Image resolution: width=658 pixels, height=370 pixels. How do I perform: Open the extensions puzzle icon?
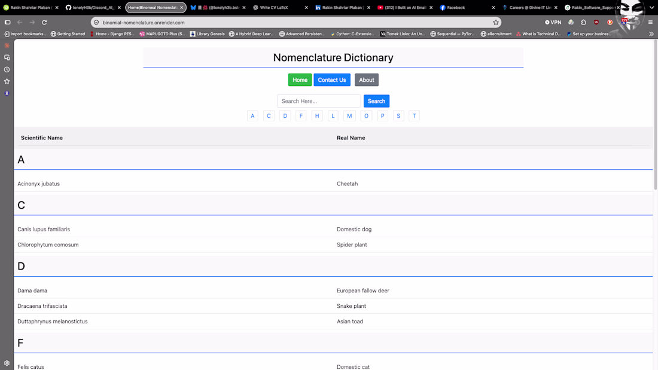point(583,22)
